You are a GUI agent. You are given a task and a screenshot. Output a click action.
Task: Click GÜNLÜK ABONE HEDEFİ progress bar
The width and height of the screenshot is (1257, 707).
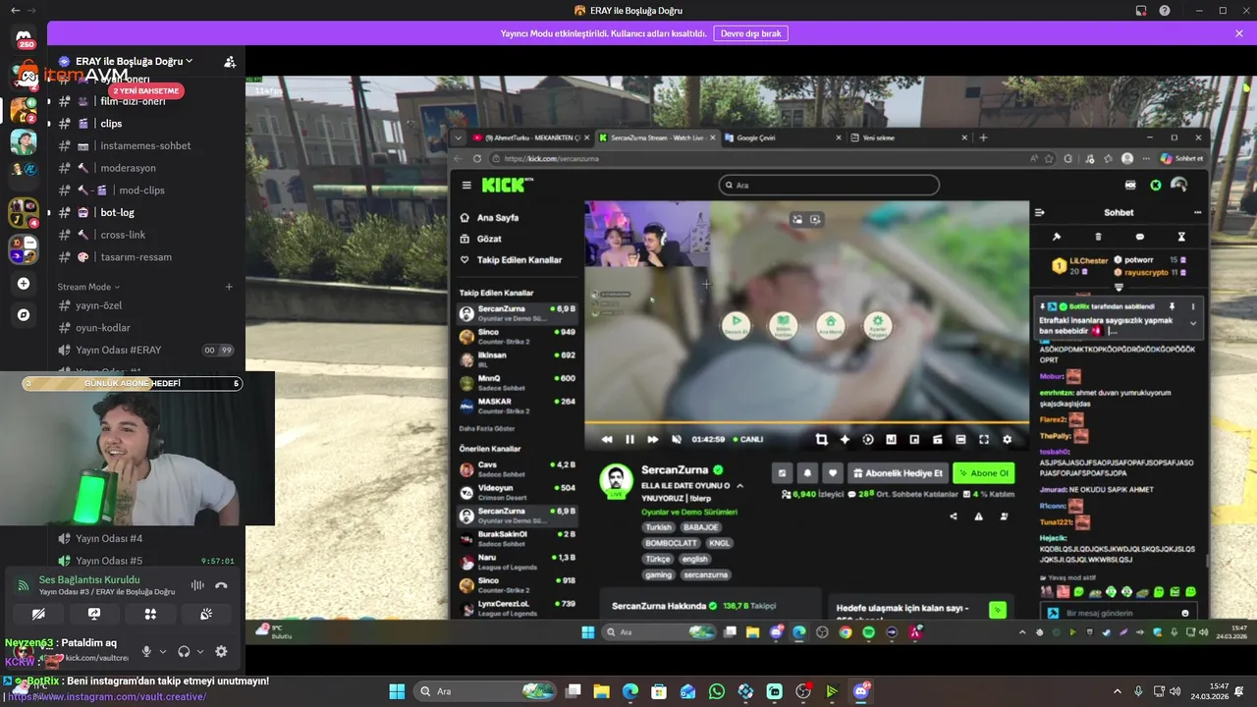[133, 383]
